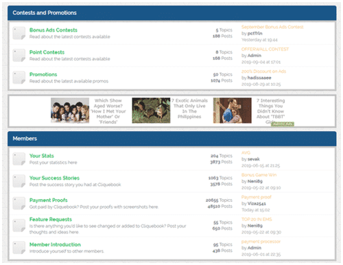Click '20655 Topics' in Payment Proofs row
This screenshot has width=343, height=265.
tap(219, 200)
